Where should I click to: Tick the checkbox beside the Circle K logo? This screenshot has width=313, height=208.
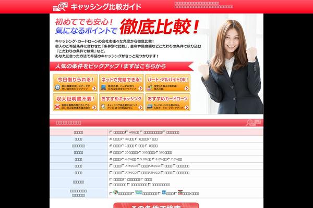point(176,193)
